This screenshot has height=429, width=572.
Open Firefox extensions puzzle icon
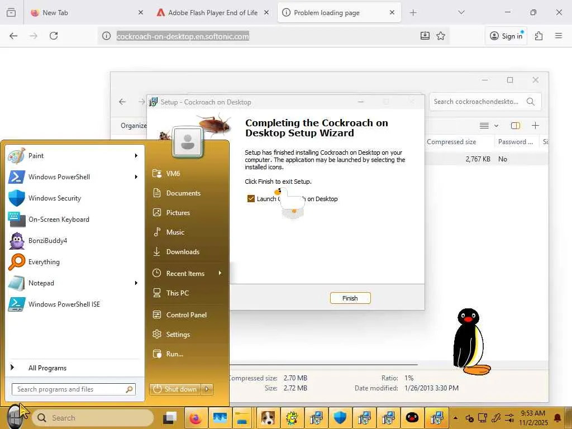(539, 36)
